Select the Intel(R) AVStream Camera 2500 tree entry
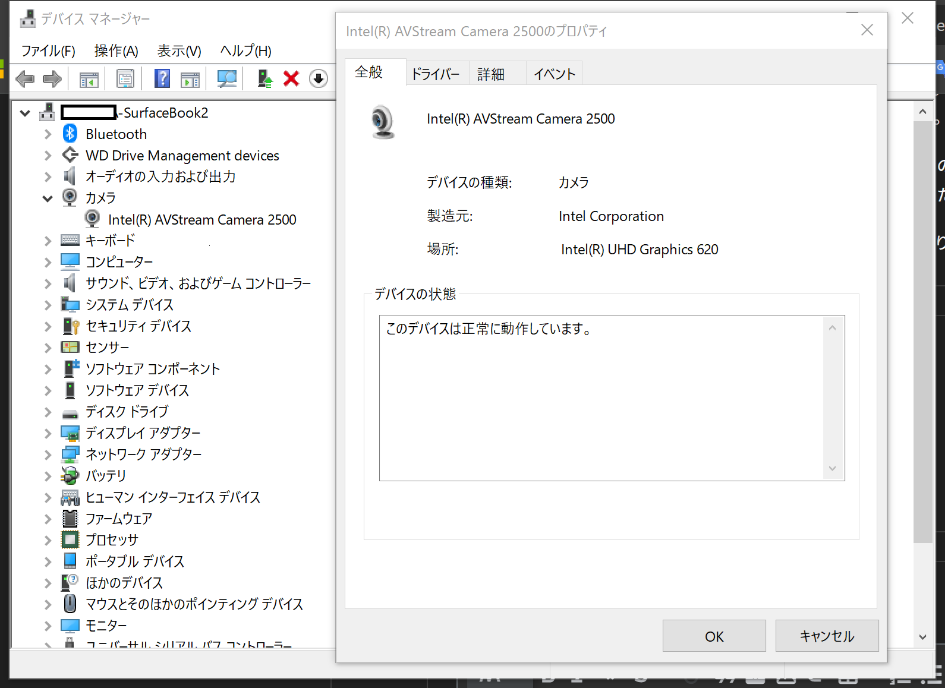Viewport: 945px width, 688px height. 202,220
